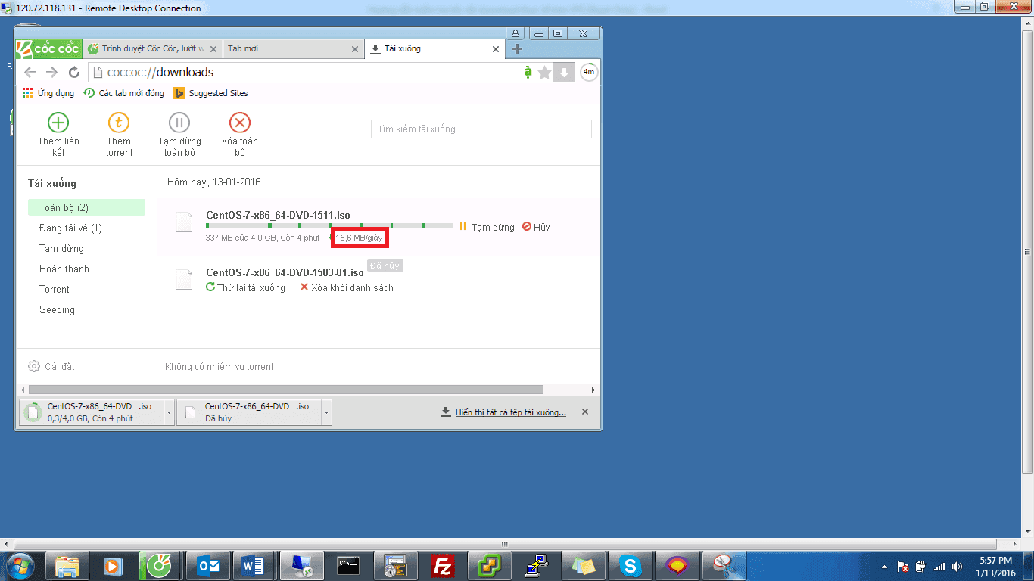The image size is (1034, 581).
Task: Cancel the download using Hủy
Action: coord(537,227)
